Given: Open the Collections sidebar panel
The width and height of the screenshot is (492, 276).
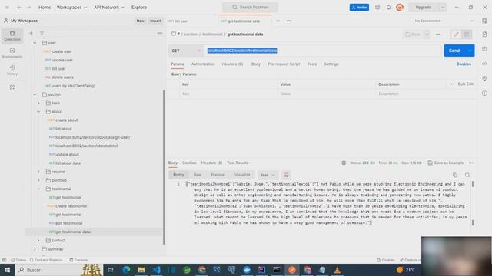Looking at the screenshot, I should [12, 36].
